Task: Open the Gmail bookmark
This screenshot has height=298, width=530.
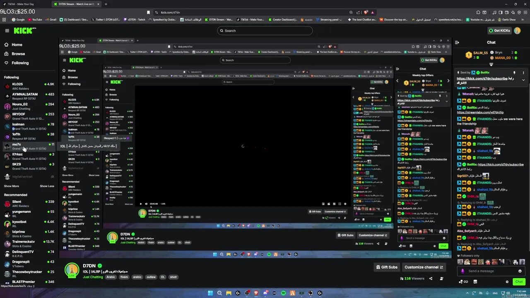Action: tap(51, 19)
